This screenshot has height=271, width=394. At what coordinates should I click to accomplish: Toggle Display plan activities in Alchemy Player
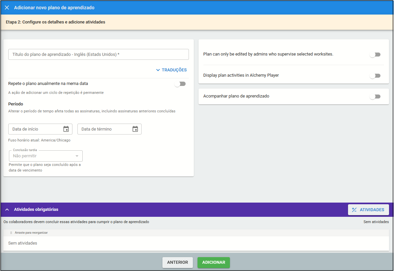coord(375,76)
